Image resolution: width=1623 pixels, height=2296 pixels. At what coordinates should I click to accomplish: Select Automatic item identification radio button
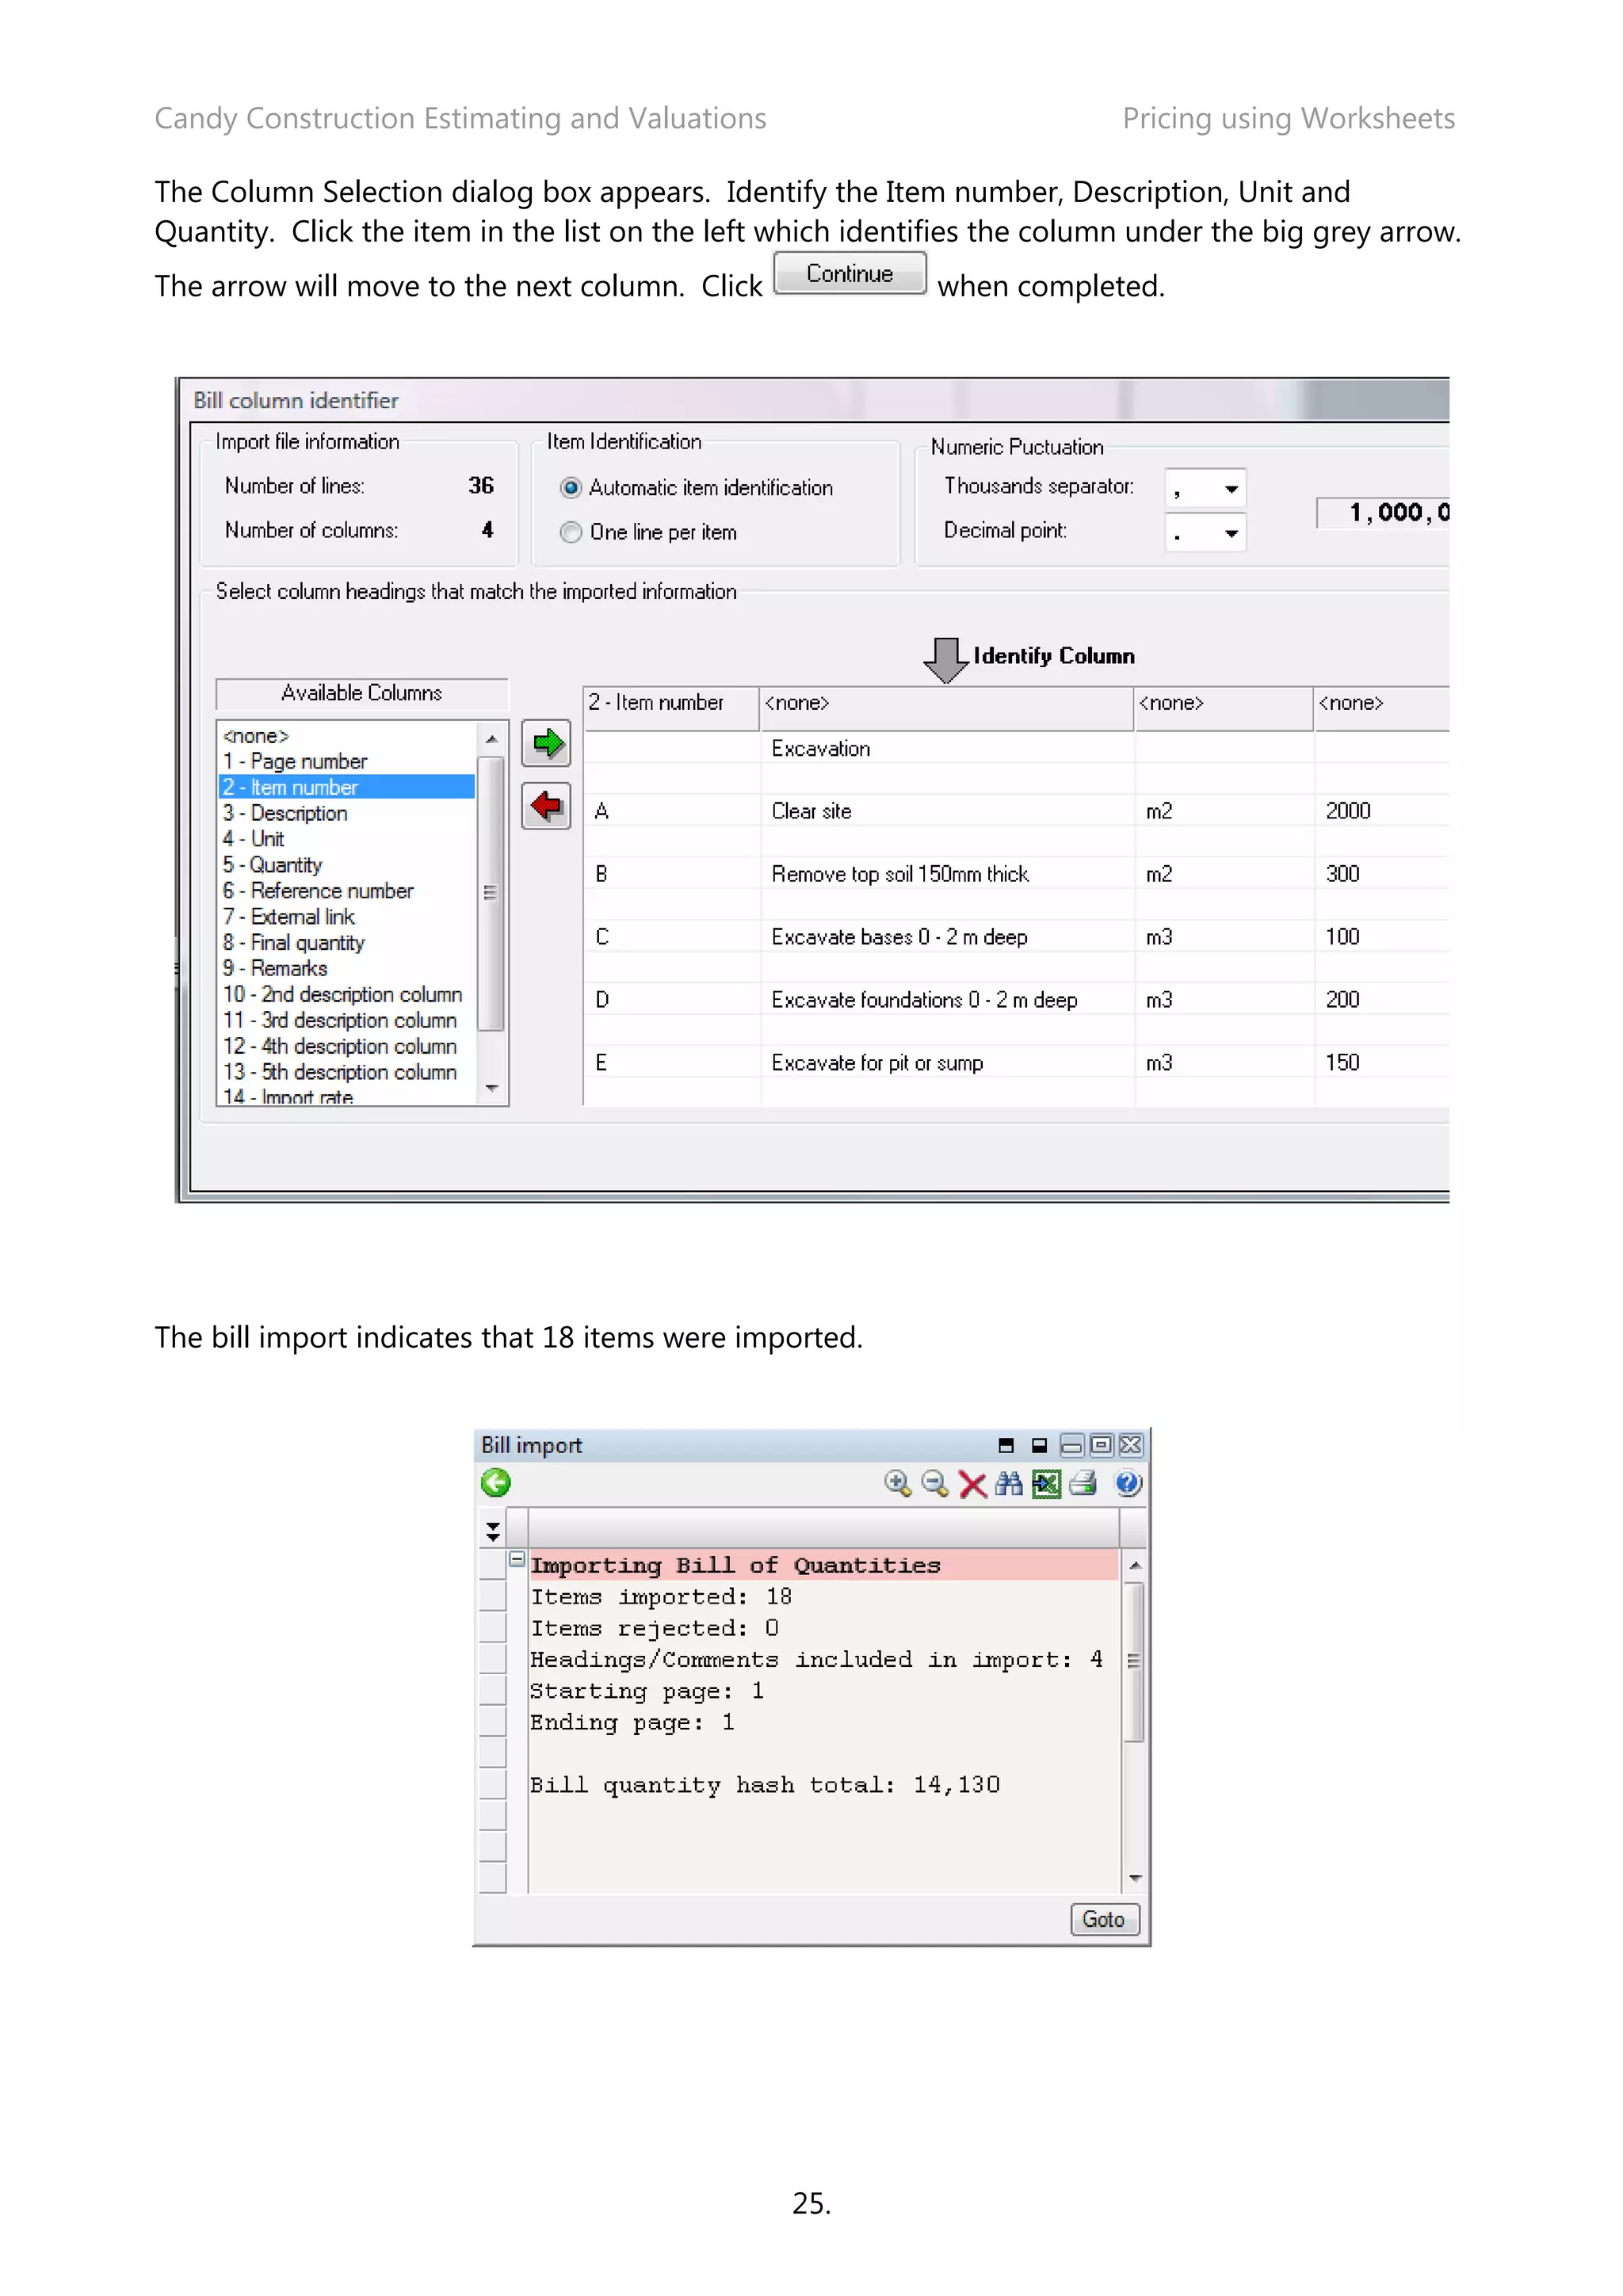click(571, 488)
